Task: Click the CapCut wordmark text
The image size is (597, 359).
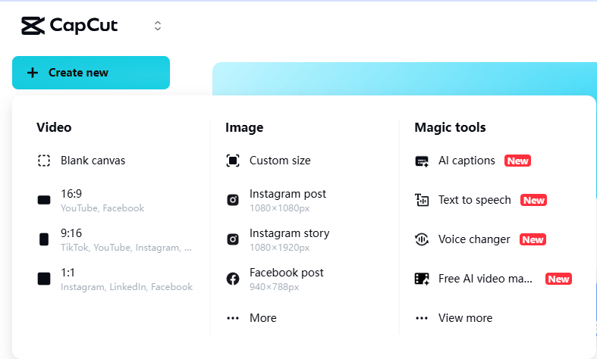Action: [x=83, y=26]
